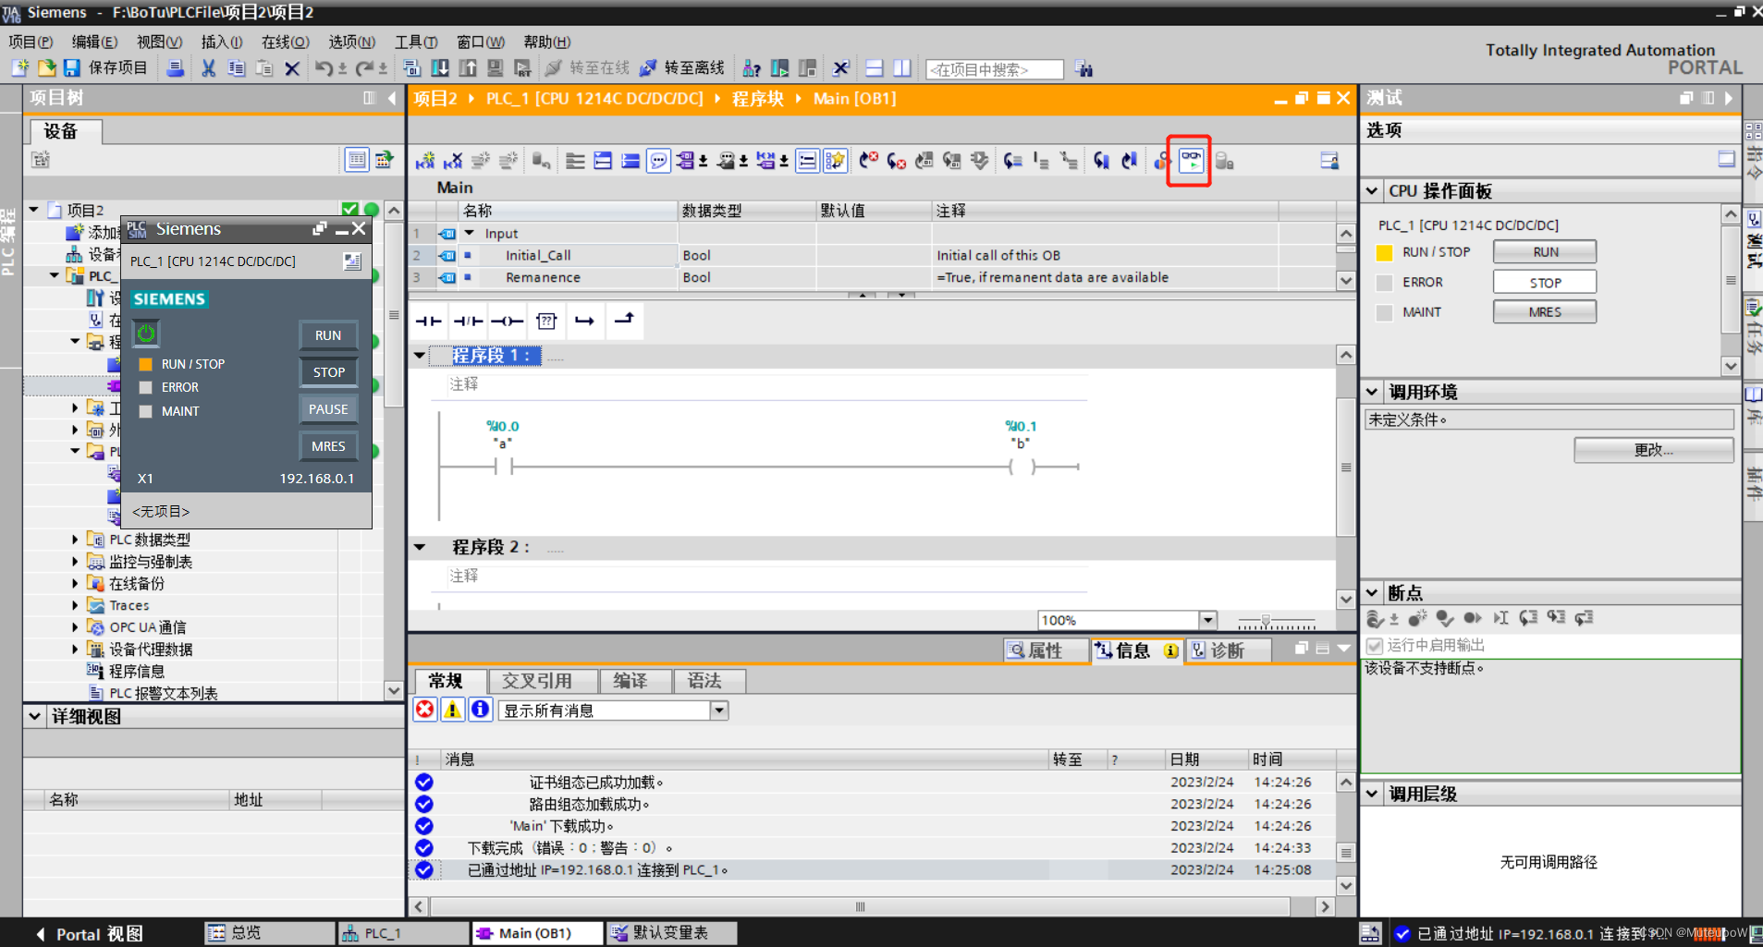
Task: Collapse 程序段 2 network
Action: point(420,548)
